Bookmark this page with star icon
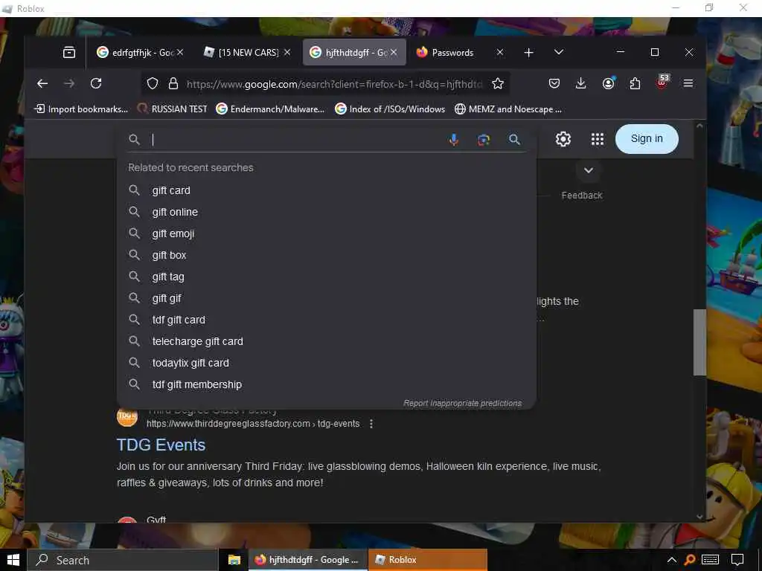 (498, 84)
